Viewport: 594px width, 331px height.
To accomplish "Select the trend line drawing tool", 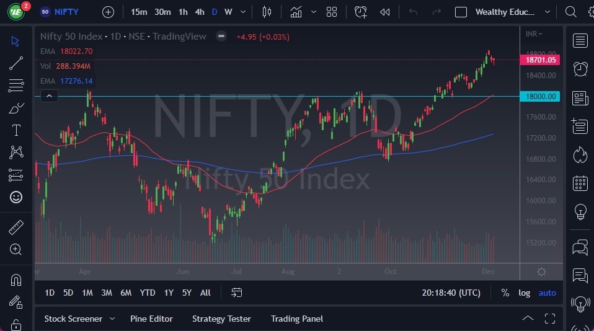I will pos(16,63).
